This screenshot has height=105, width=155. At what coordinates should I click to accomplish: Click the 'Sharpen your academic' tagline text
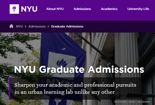click(75, 88)
